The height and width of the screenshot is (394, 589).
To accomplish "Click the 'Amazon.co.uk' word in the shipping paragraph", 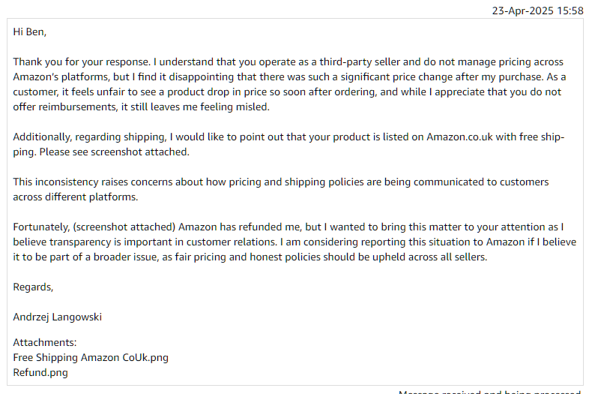I will (459, 137).
